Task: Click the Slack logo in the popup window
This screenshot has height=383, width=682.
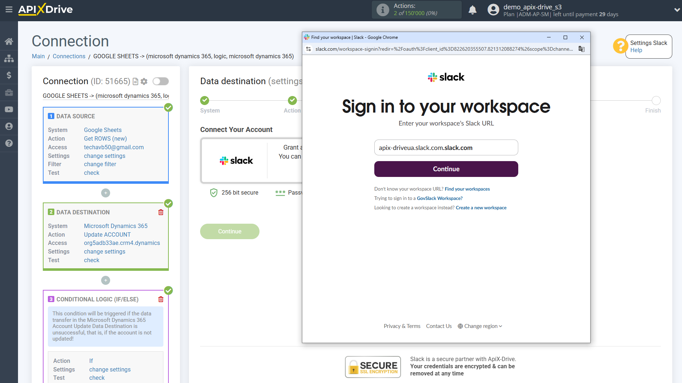Action: pyautogui.click(x=446, y=77)
